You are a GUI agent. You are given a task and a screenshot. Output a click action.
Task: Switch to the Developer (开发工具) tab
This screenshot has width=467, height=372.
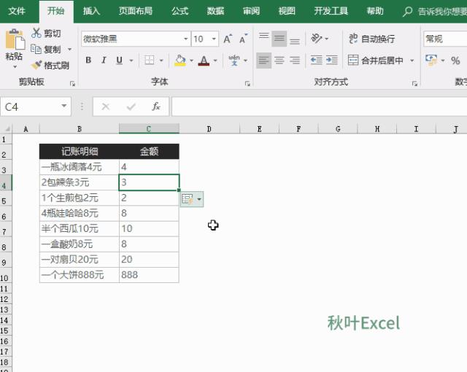click(x=331, y=12)
